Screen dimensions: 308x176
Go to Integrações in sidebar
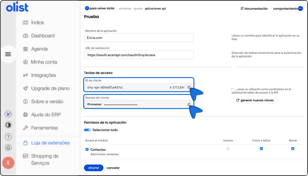[43, 75]
